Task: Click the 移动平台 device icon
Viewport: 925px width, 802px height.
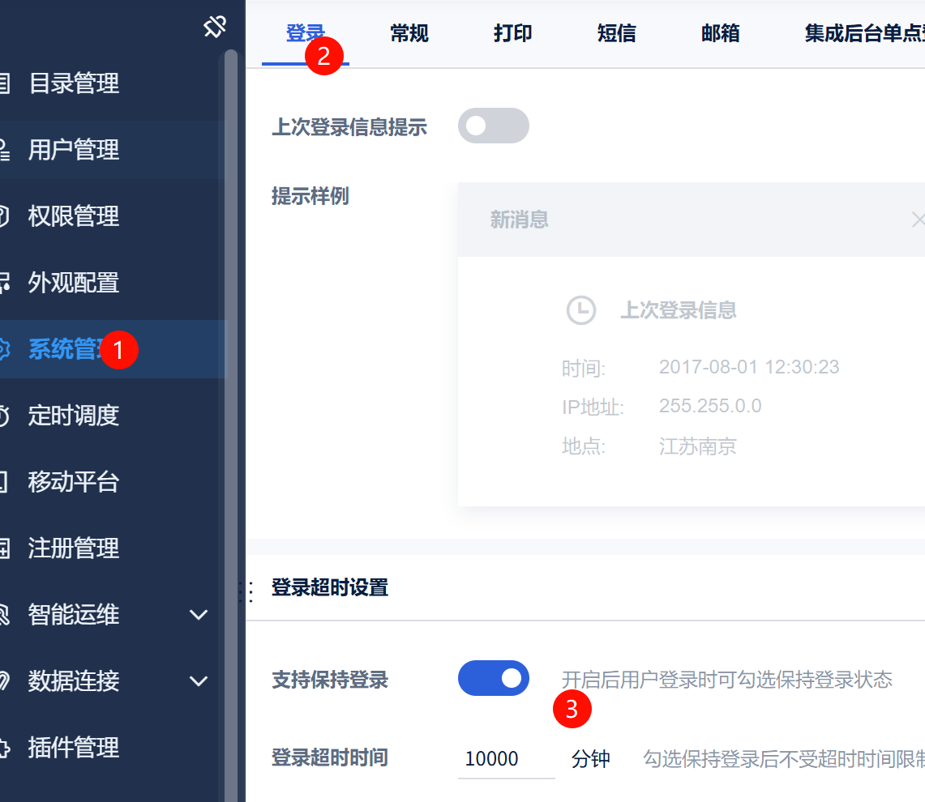Action: pyautogui.click(x=3, y=482)
